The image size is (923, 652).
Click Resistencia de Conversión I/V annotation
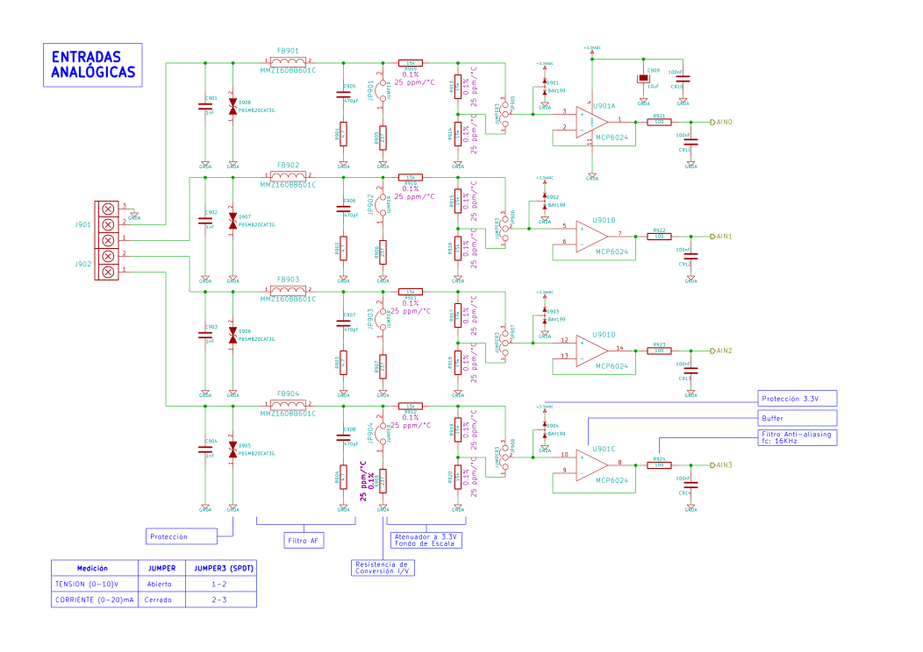point(383,568)
